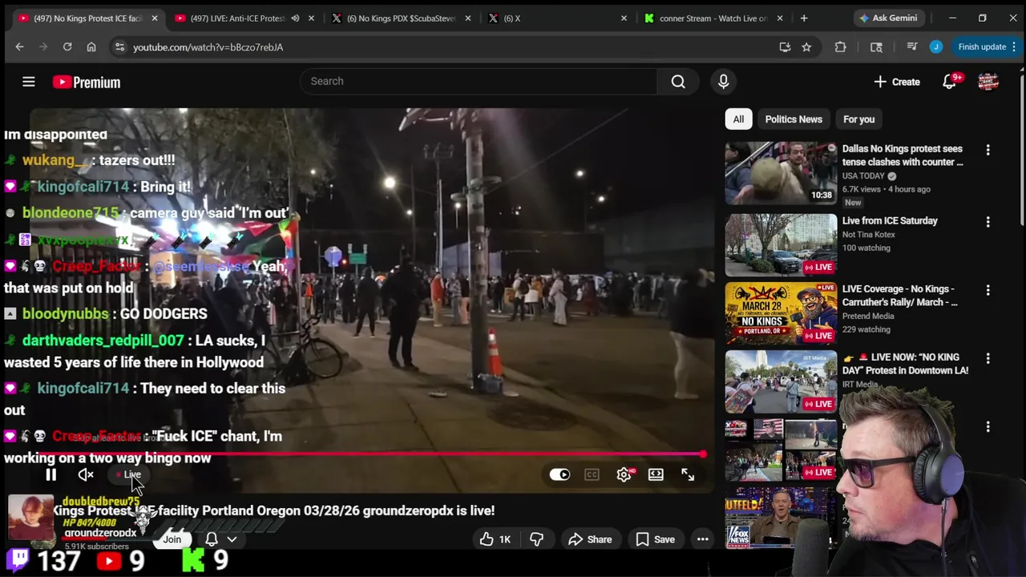Start voice search with microphone icon
This screenshot has width=1026, height=577.
pyautogui.click(x=723, y=81)
